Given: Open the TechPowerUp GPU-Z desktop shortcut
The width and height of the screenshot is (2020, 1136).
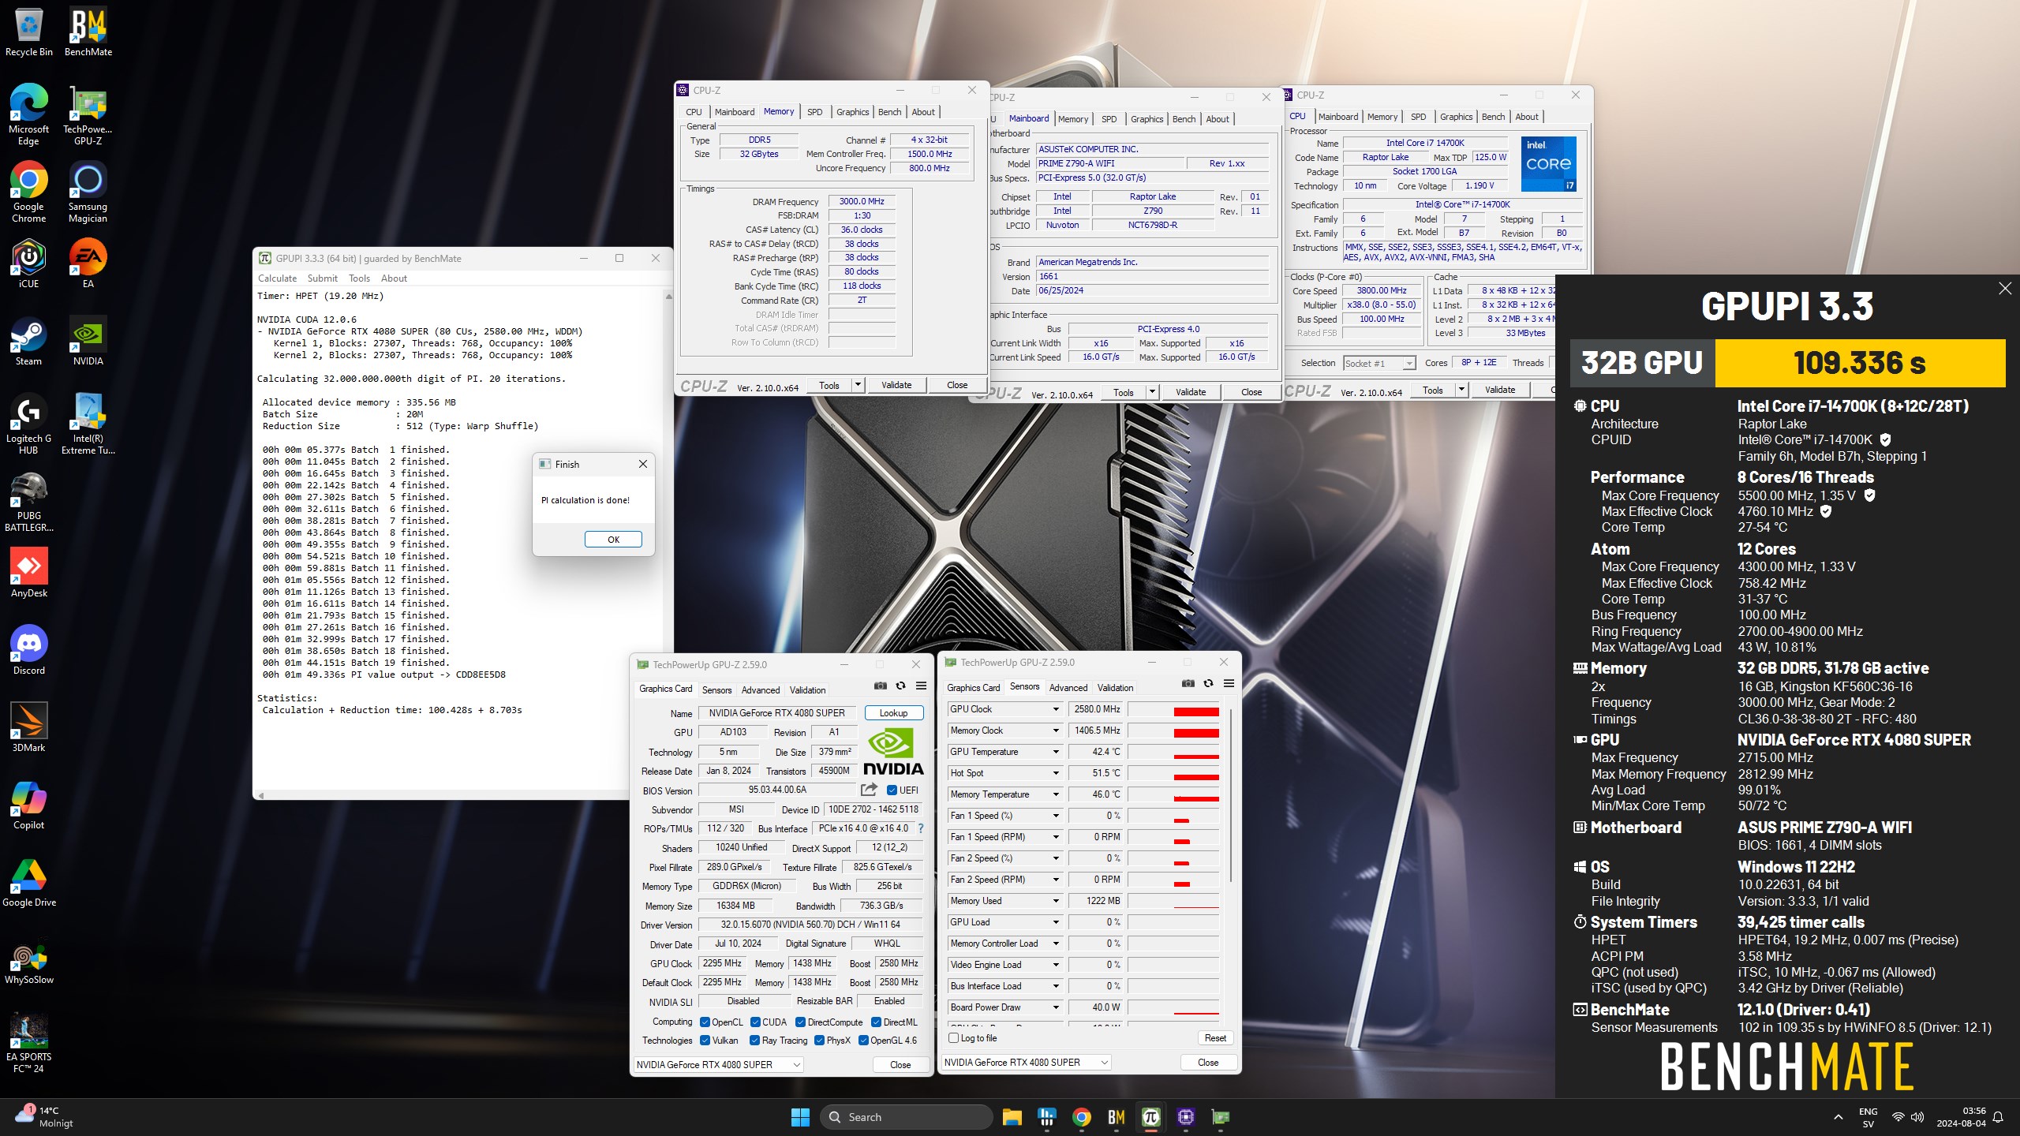Looking at the screenshot, I should [x=88, y=116].
